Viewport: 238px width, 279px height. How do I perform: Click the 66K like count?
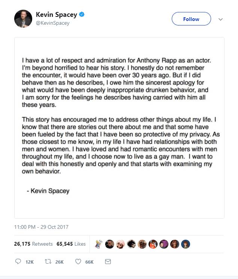[89, 262]
